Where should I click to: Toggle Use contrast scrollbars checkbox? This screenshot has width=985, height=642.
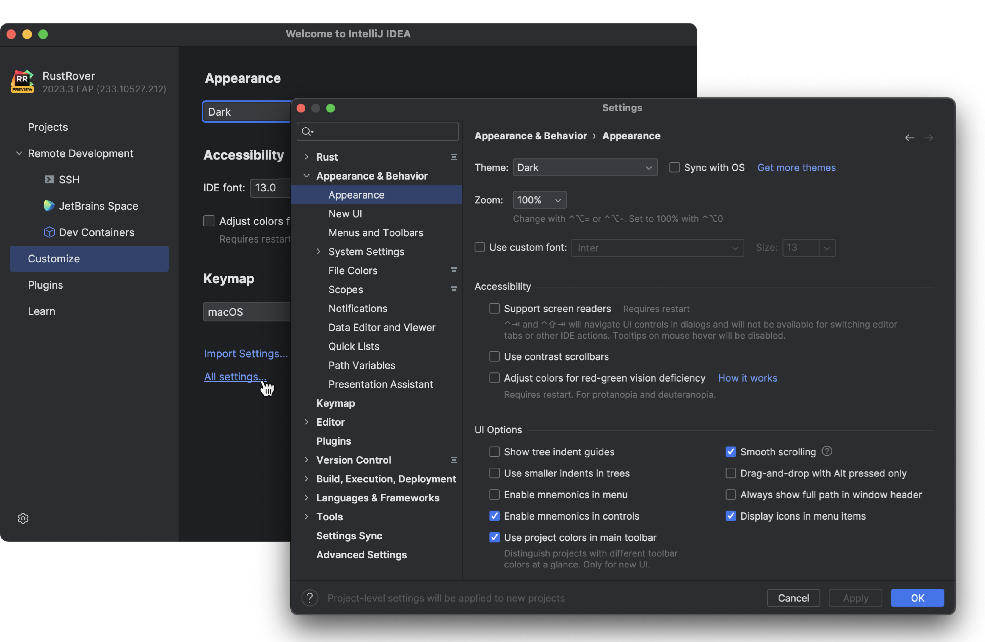494,356
